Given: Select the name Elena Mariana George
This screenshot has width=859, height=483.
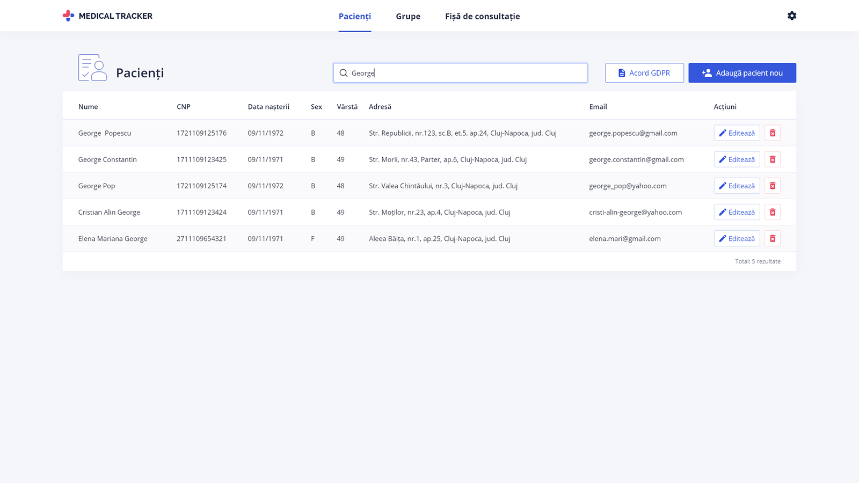Looking at the screenshot, I should coord(113,238).
